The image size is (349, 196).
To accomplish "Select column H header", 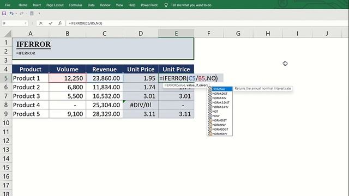I will [268, 34].
